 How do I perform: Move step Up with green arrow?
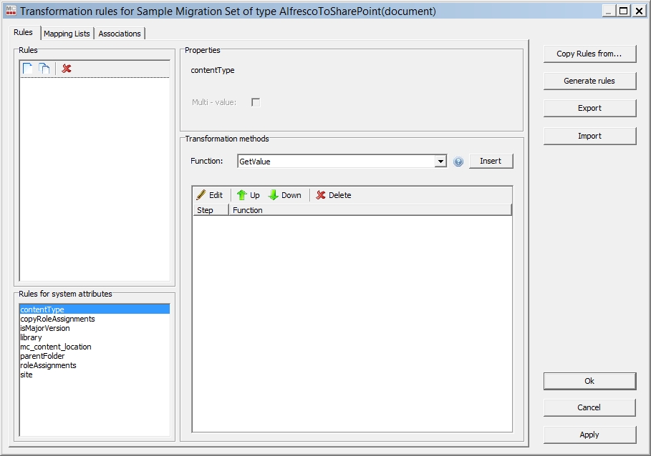click(x=248, y=195)
